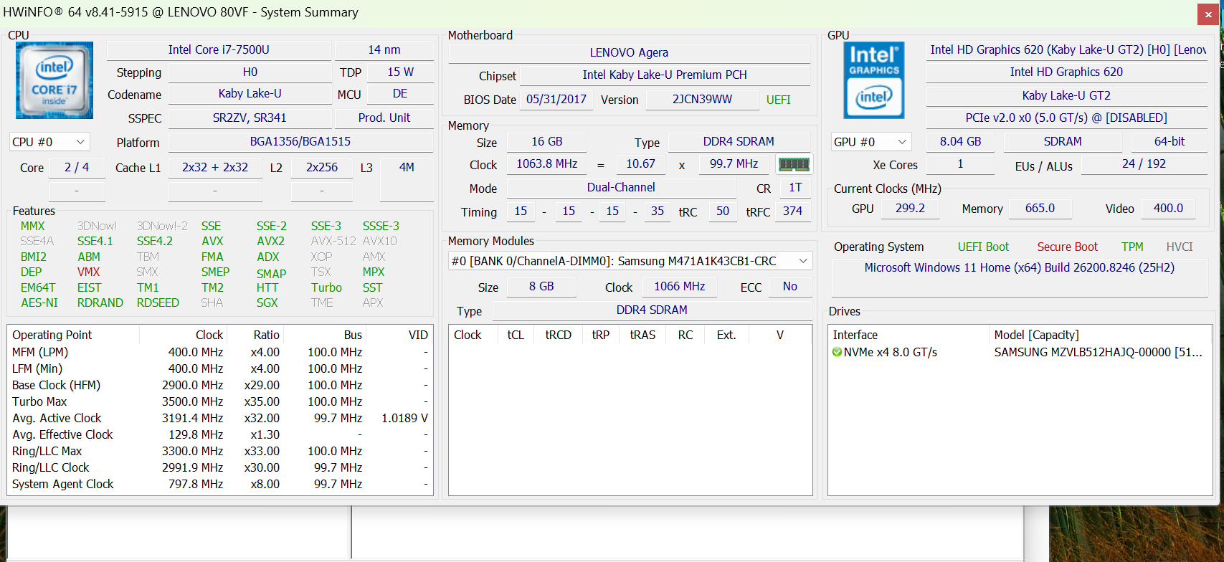Click the green UEFI label next to BIOS version
This screenshot has height=562, width=1224.
click(x=779, y=100)
